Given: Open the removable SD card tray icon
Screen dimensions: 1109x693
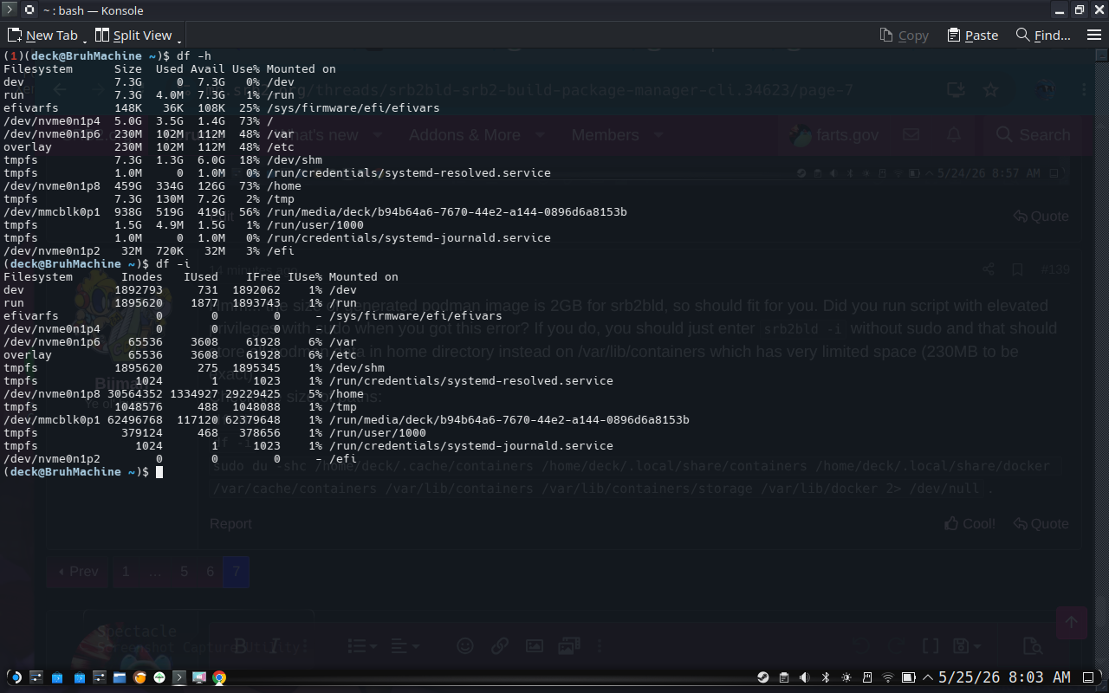Looking at the screenshot, I should [867, 677].
